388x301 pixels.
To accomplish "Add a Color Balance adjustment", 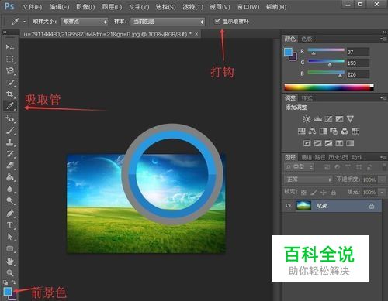I will [312, 132].
